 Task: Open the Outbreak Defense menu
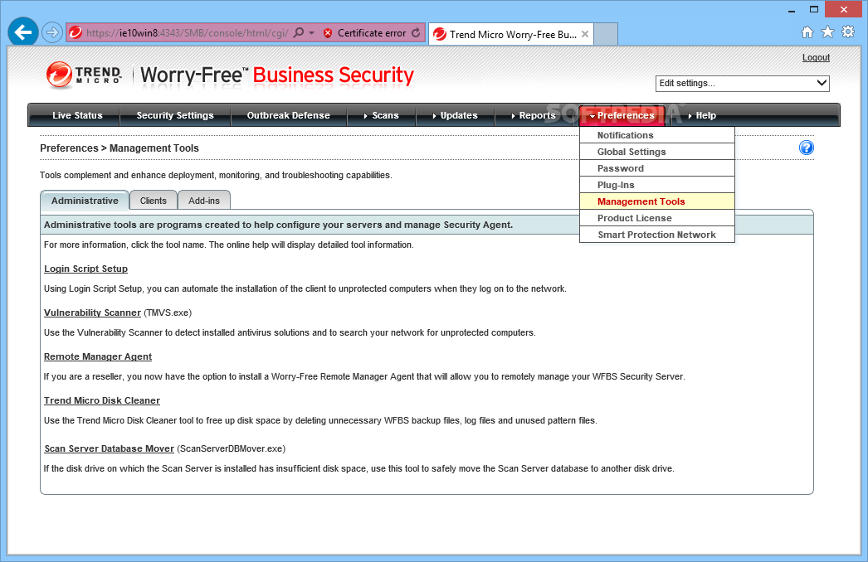pyautogui.click(x=289, y=115)
